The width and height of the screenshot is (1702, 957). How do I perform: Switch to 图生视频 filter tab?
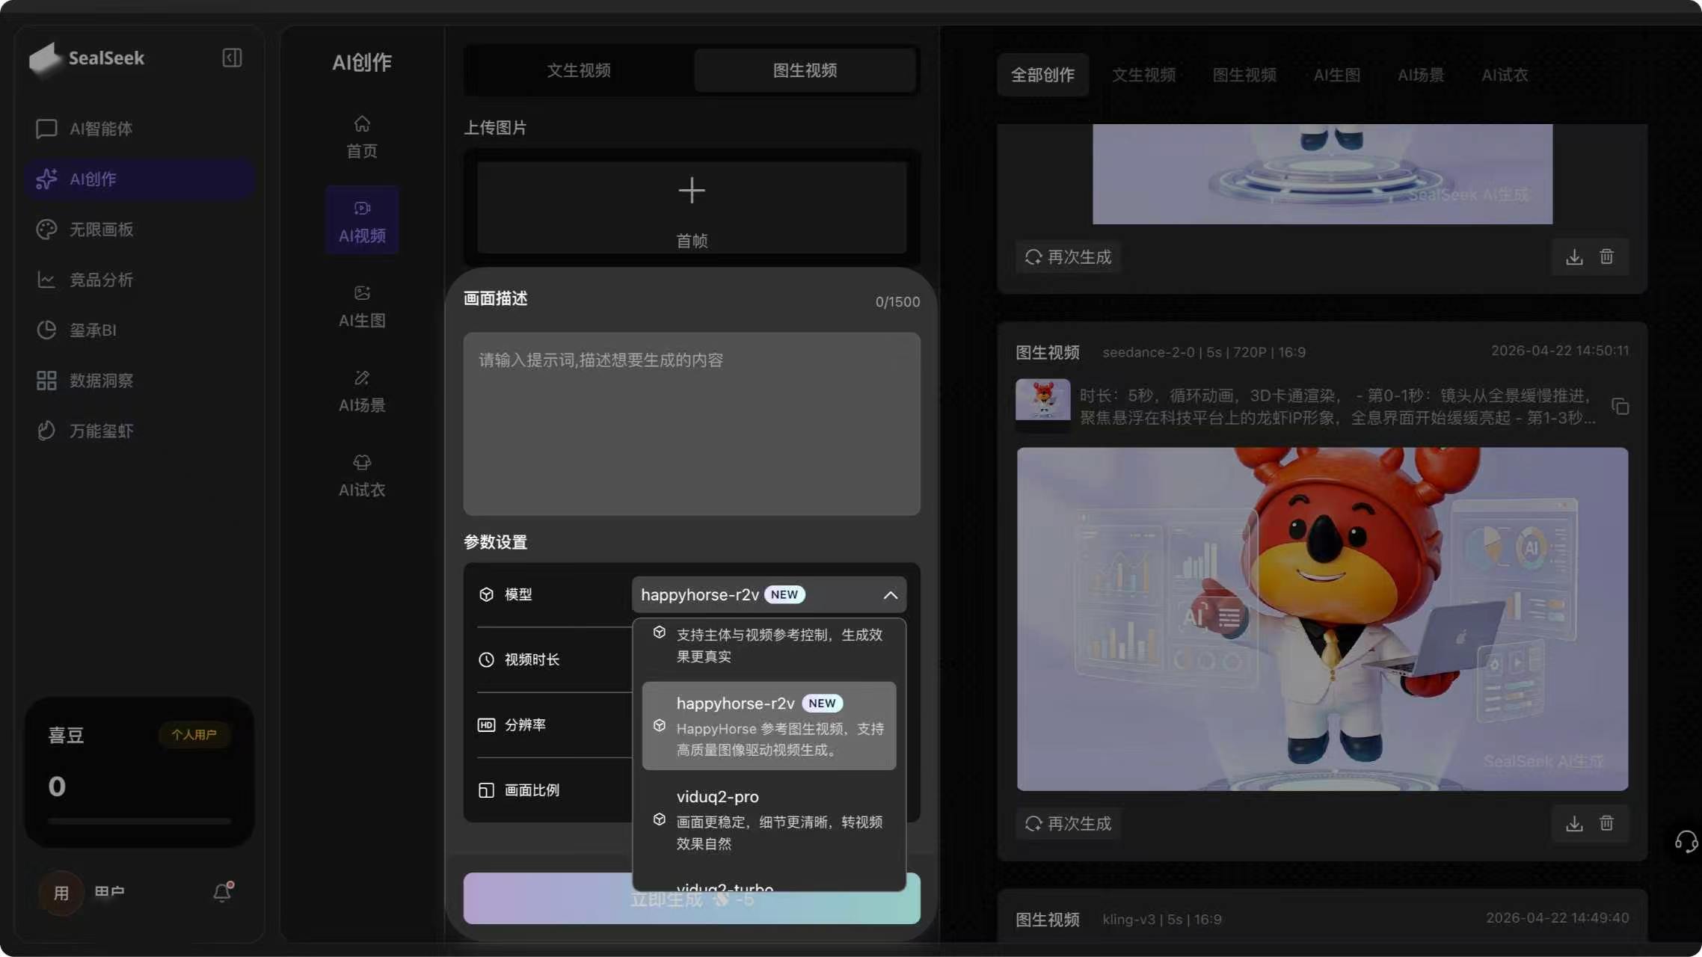[x=1244, y=75]
